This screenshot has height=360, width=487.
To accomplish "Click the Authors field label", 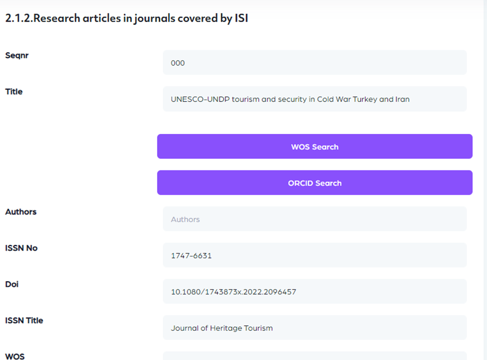I will (x=21, y=212).
